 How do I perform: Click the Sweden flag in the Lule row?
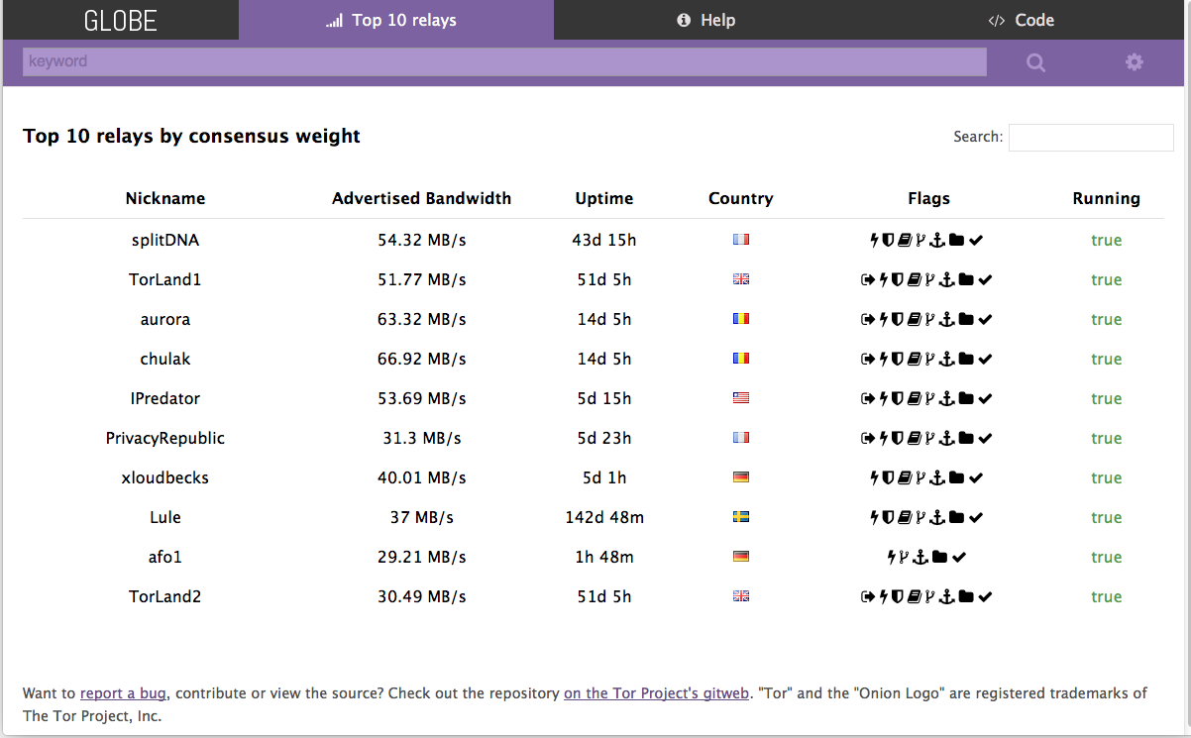(740, 517)
